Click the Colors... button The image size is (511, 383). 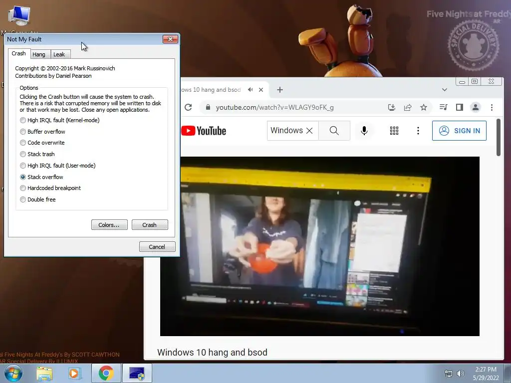[109, 225]
